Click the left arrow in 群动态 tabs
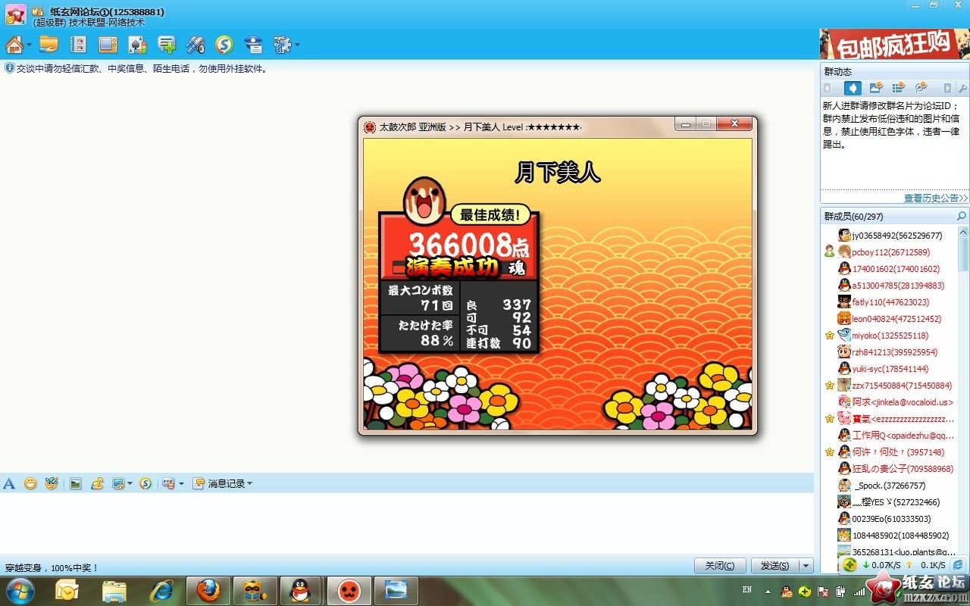 [x=827, y=89]
